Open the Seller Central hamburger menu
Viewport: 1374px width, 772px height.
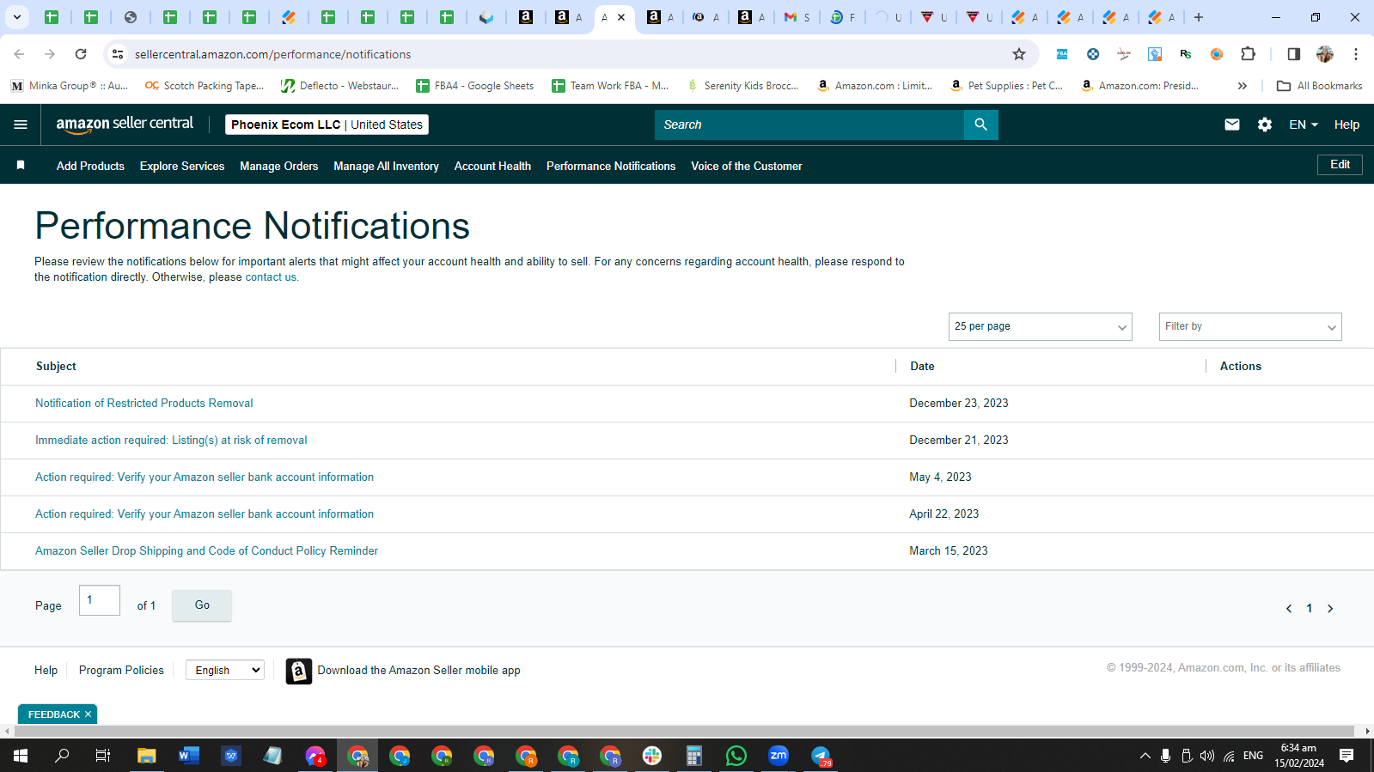(21, 125)
